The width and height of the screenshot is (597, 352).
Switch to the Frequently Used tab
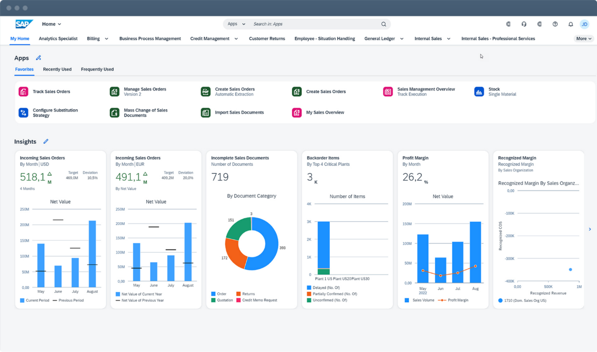(97, 70)
